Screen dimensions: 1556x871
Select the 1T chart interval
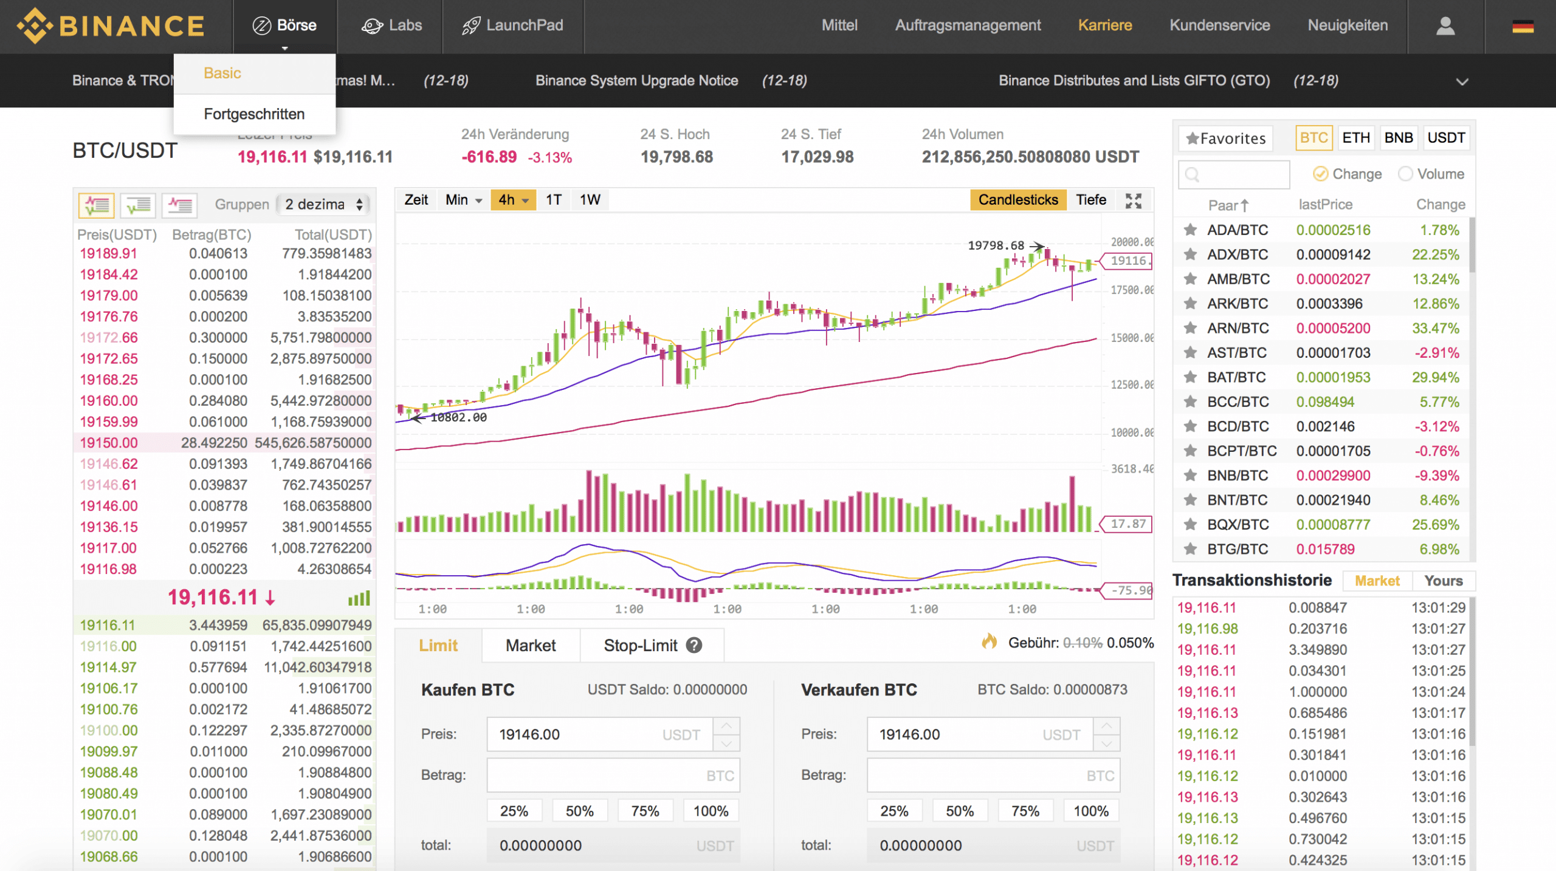point(553,200)
